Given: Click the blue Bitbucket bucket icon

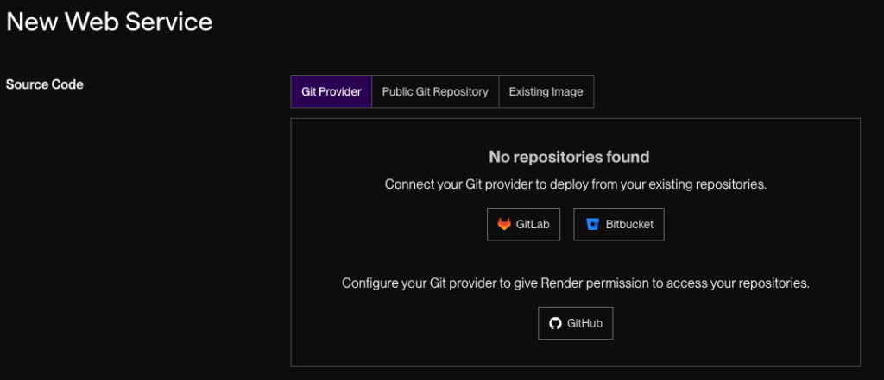Looking at the screenshot, I should [592, 225].
